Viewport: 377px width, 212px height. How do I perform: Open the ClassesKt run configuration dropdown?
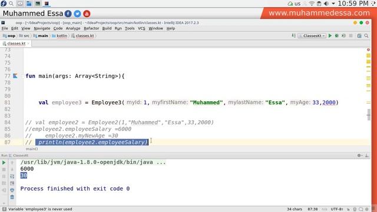coord(312,35)
